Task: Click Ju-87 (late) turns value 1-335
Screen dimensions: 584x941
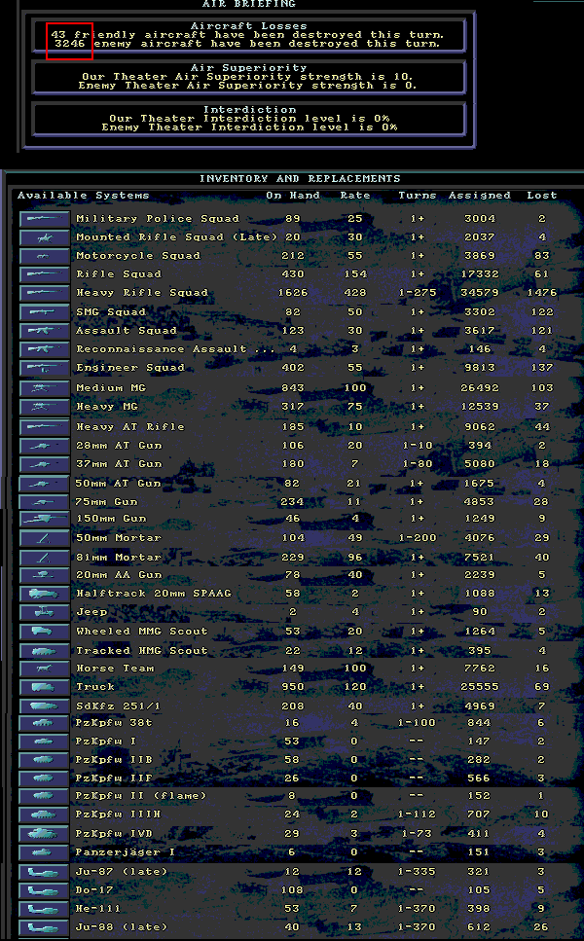Action: [x=417, y=871]
